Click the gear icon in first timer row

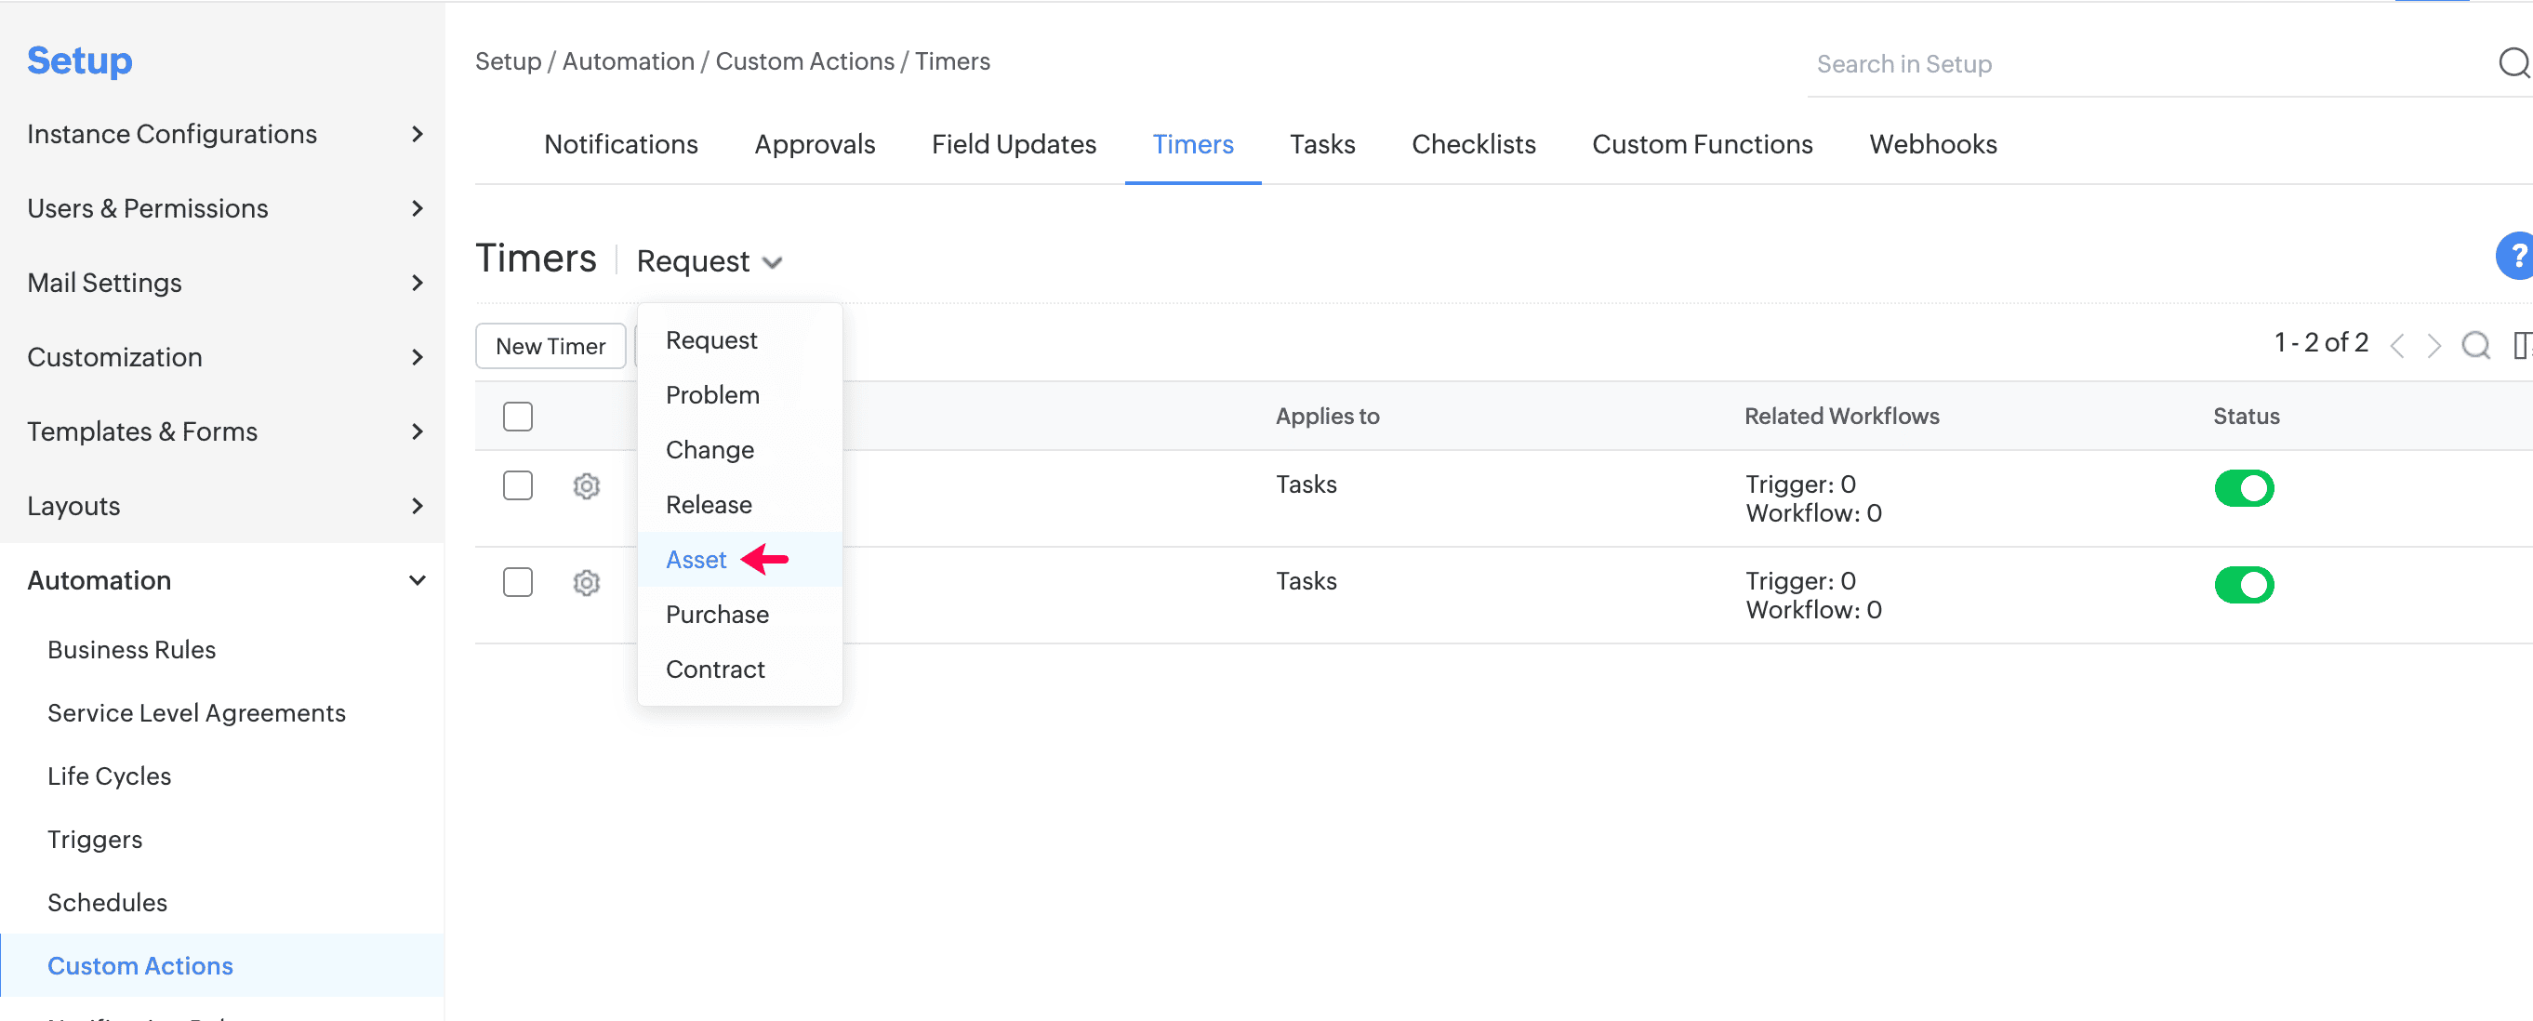coord(586,486)
